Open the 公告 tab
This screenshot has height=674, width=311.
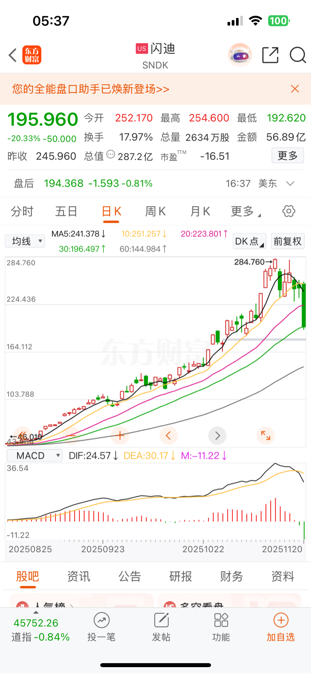point(130,576)
